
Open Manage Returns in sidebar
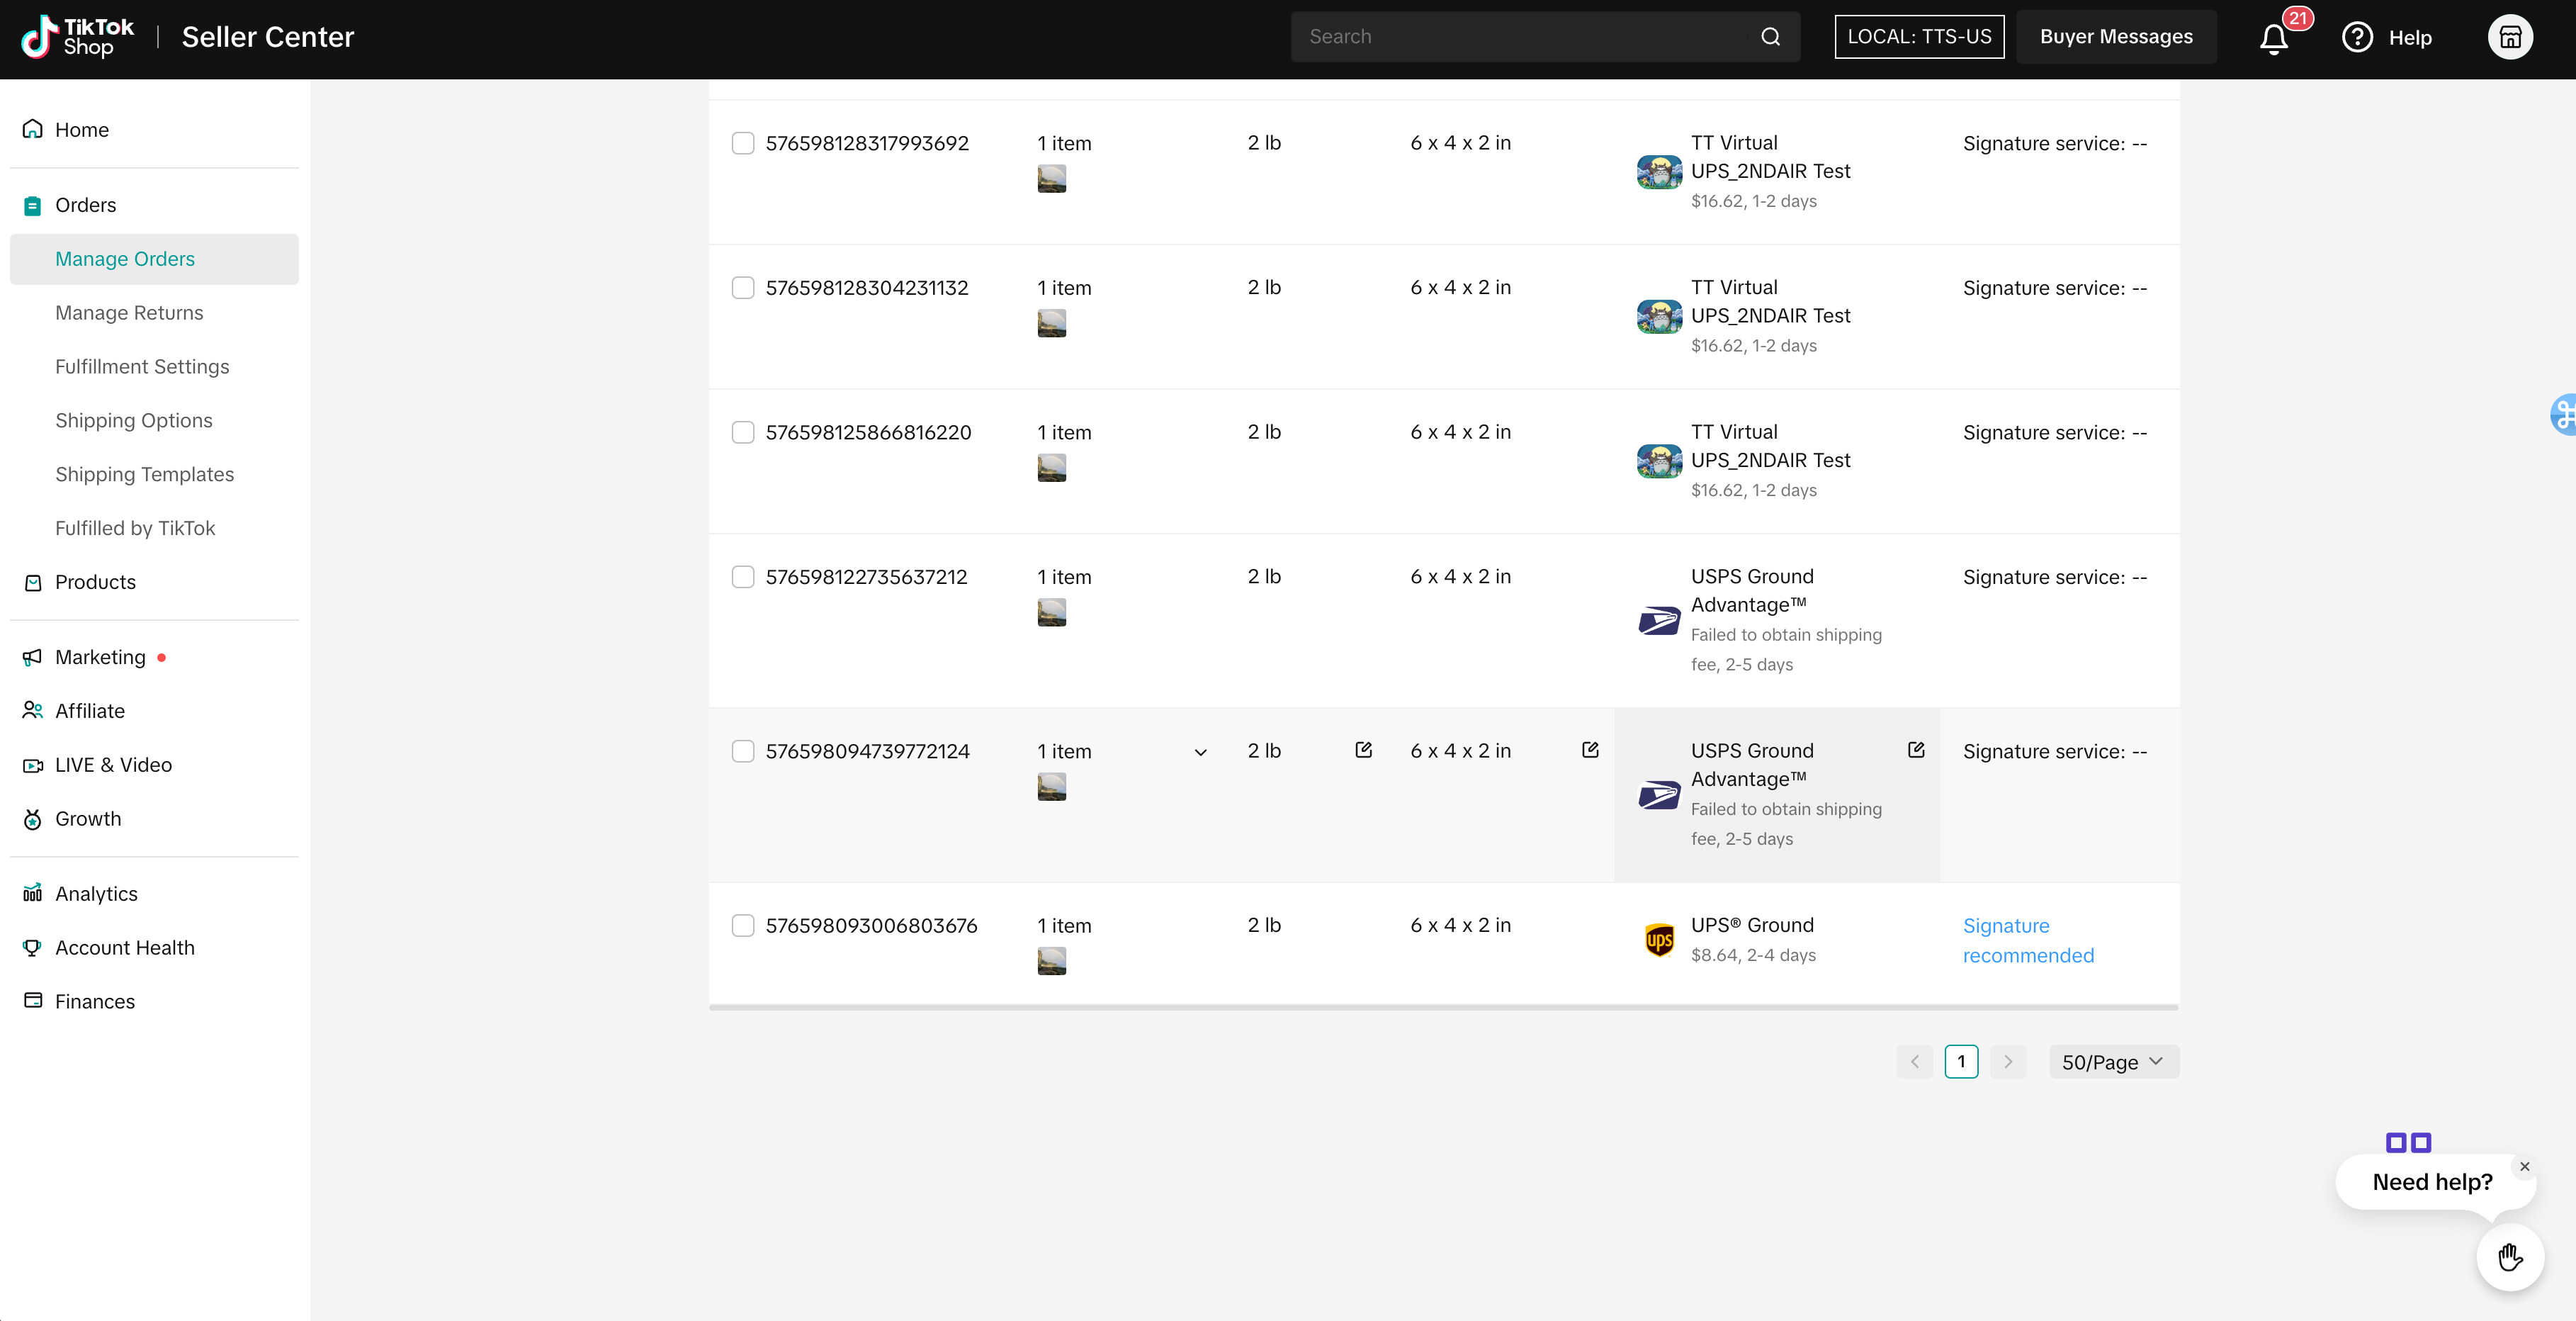point(129,313)
